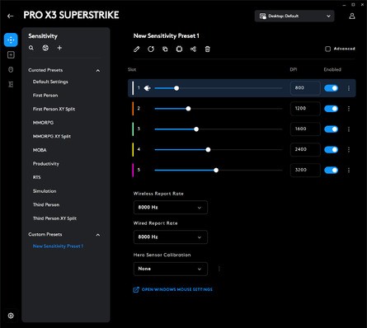The height and width of the screenshot is (328, 367).
Task: Share the New Sensitivity Preset 1
Action: coord(193,49)
